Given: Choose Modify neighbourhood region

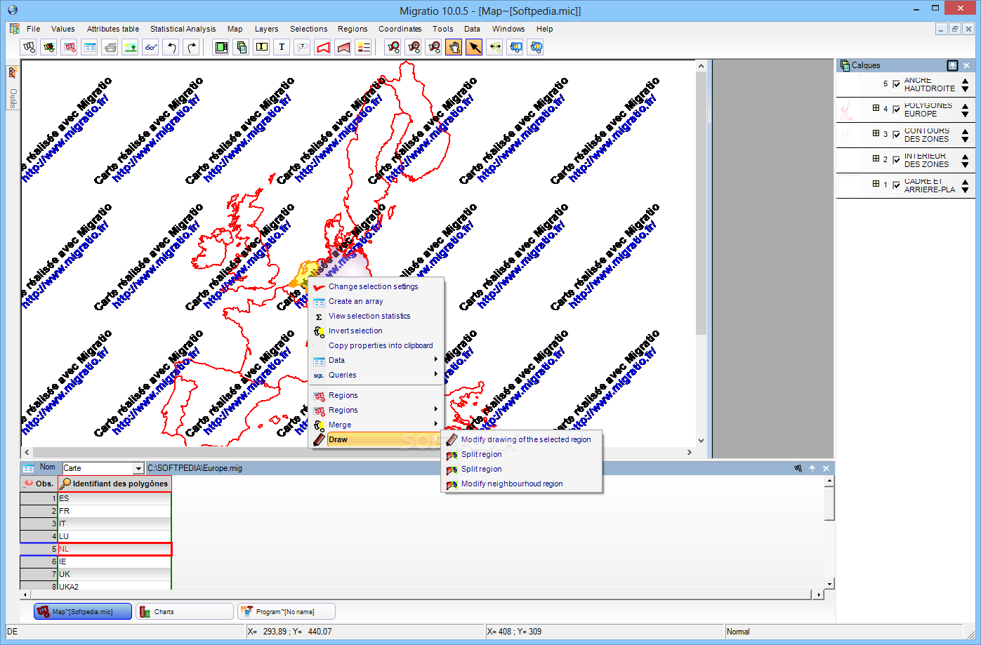Looking at the screenshot, I should pos(522,484).
